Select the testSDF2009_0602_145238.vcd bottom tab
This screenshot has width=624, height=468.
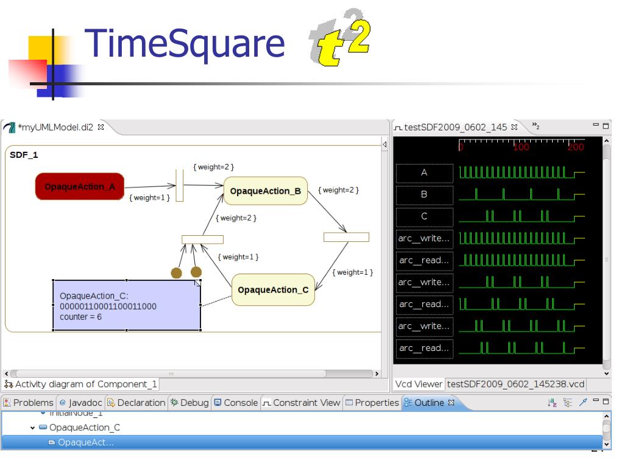[516, 384]
